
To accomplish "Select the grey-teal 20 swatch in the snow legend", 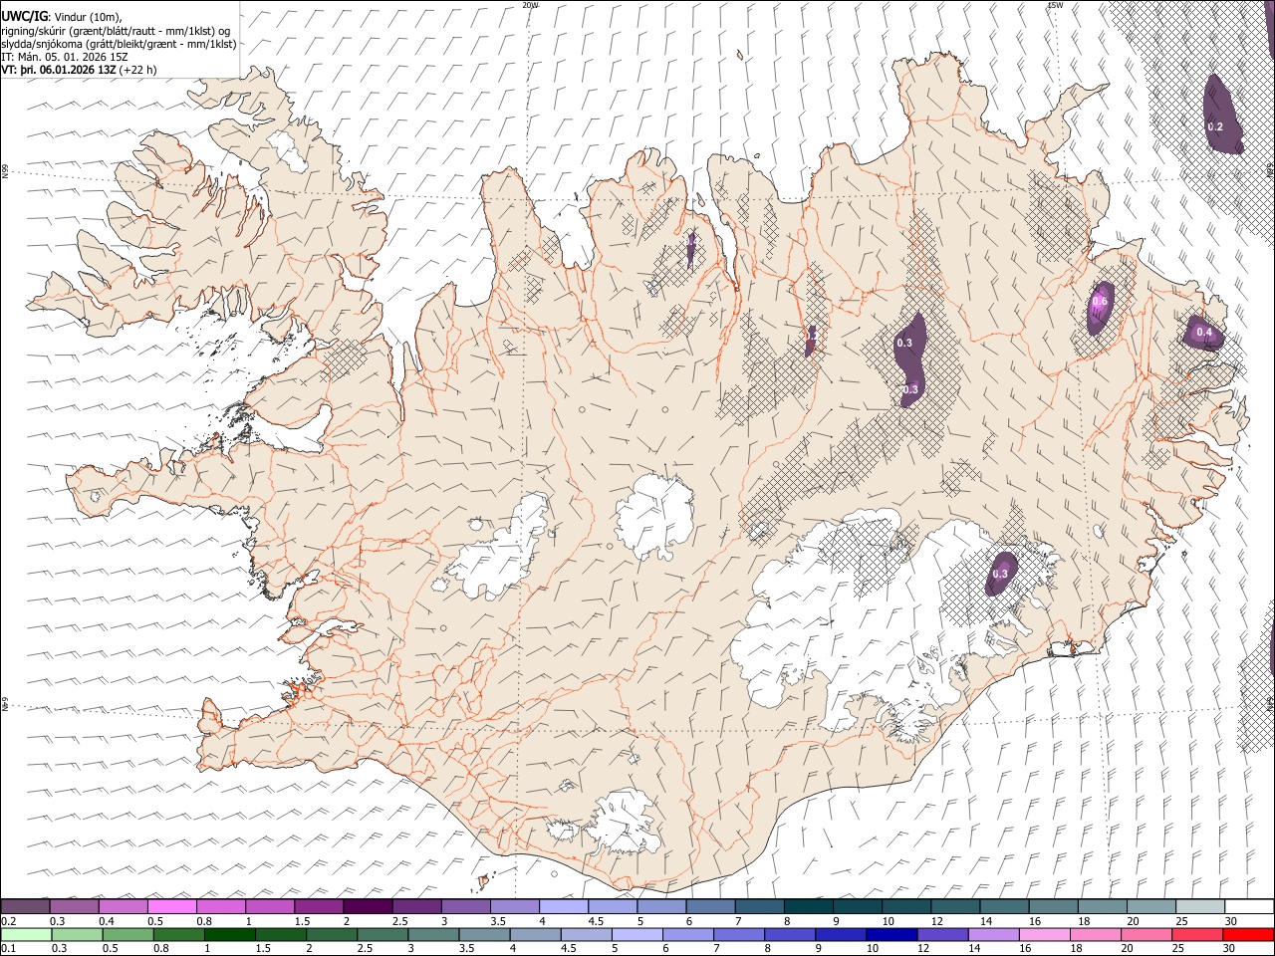I will 1151,906.
